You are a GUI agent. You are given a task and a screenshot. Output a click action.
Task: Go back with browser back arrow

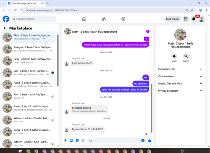coord(4,11)
